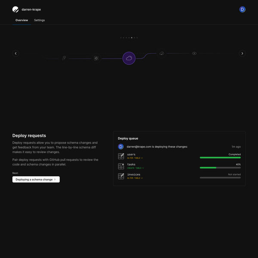Expand ALTER TABLE under invoices
Image resolution: width=258 pixels, height=258 pixels.
pyautogui.click(x=135, y=178)
